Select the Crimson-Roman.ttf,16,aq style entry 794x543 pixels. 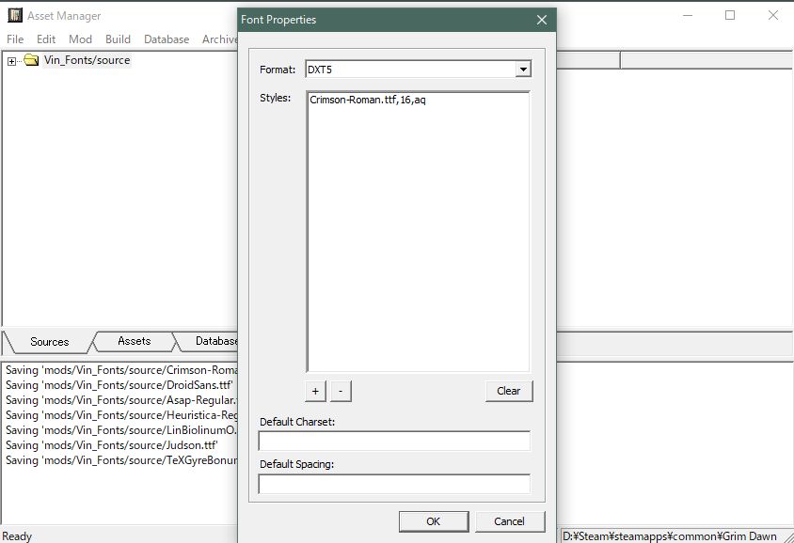click(x=367, y=100)
